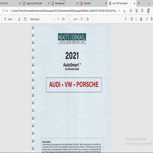Viewport: 153px width, 153px height.
Task: Open PDF settings gear icon
Action: [x=151, y=19]
